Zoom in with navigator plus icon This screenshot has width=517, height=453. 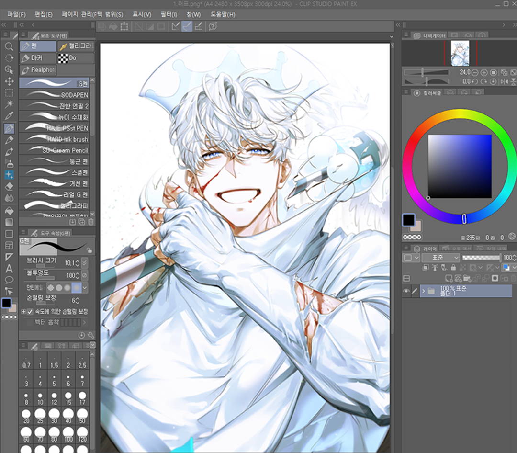click(x=483, y=72)
